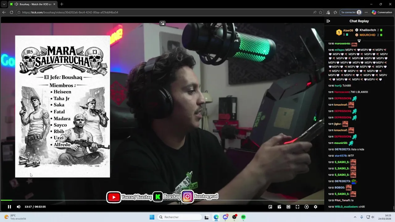Viewport: 395px width, 222px height.
Task: Click username BGBGO in chat
Action: (x=339, y=187)
